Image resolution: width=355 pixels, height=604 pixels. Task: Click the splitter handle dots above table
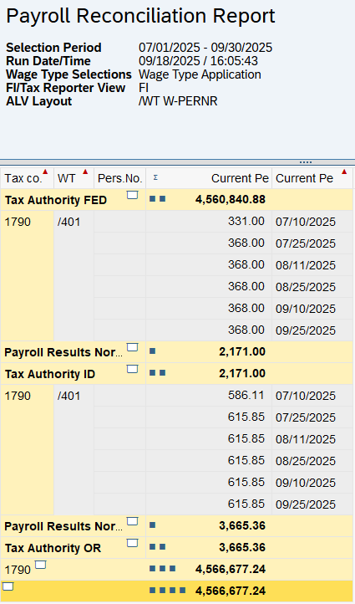(306, 162)
